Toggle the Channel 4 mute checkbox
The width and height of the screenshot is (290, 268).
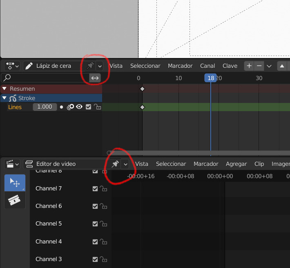[95, 242]
